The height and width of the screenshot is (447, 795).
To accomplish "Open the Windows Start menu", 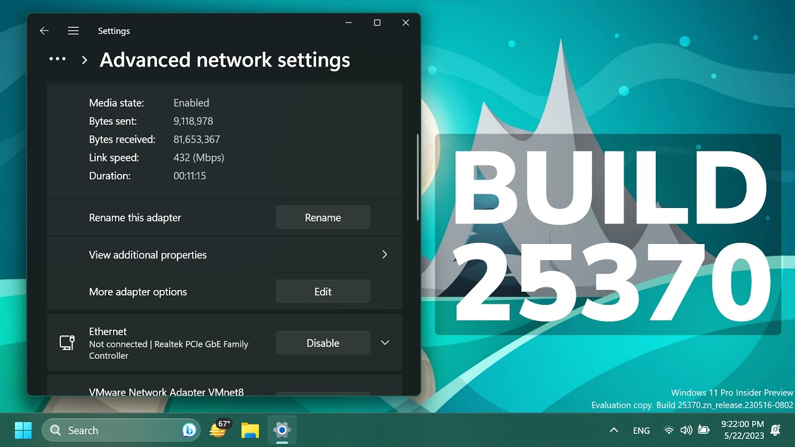I will coord(24,430).
